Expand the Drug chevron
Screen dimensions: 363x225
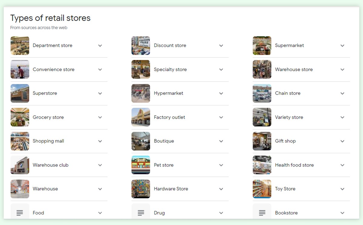tap(221, 213)
